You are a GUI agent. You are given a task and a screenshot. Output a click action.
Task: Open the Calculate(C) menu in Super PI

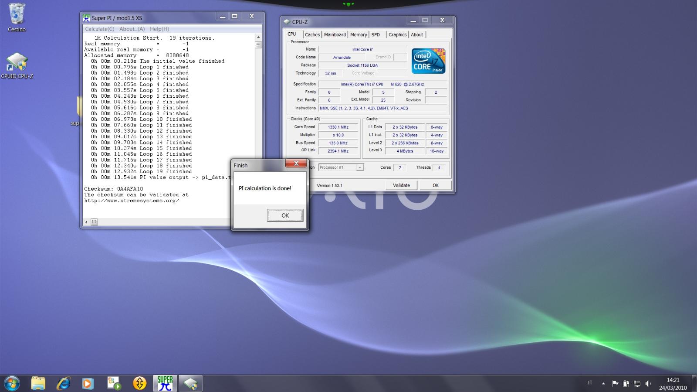click(100, 29)
